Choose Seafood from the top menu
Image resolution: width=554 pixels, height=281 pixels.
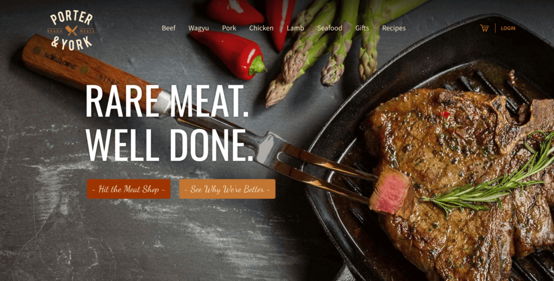[x=329, y=28]
